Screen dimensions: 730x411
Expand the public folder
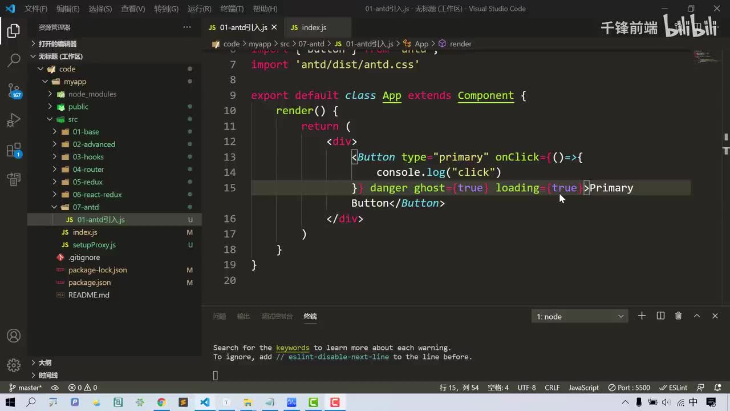click(115, 106)
